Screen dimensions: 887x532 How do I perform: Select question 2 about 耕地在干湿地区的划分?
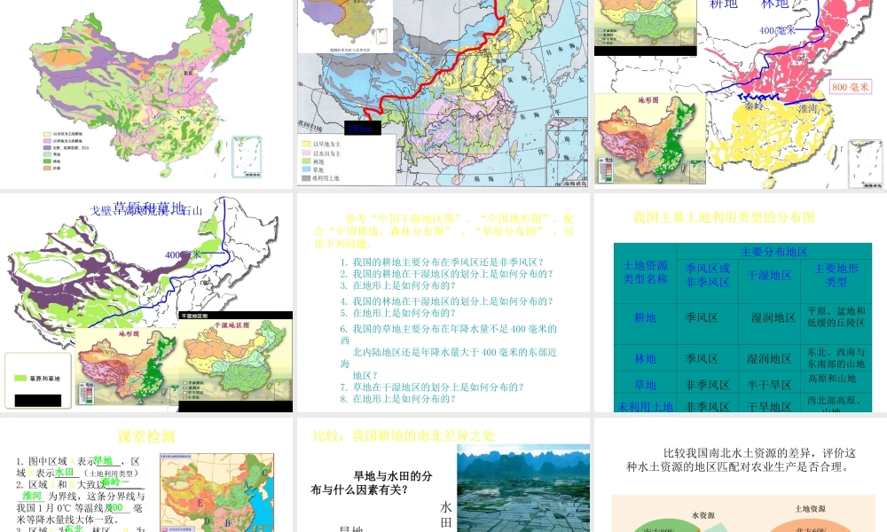tap(446, 274)
